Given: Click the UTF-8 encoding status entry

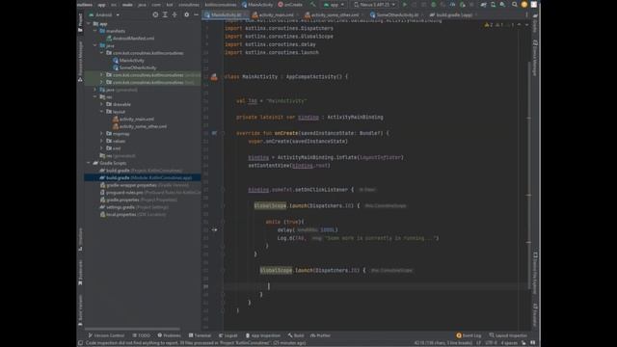Looking at the screenshot, I should pyautogui.click(x=491, y=343).
